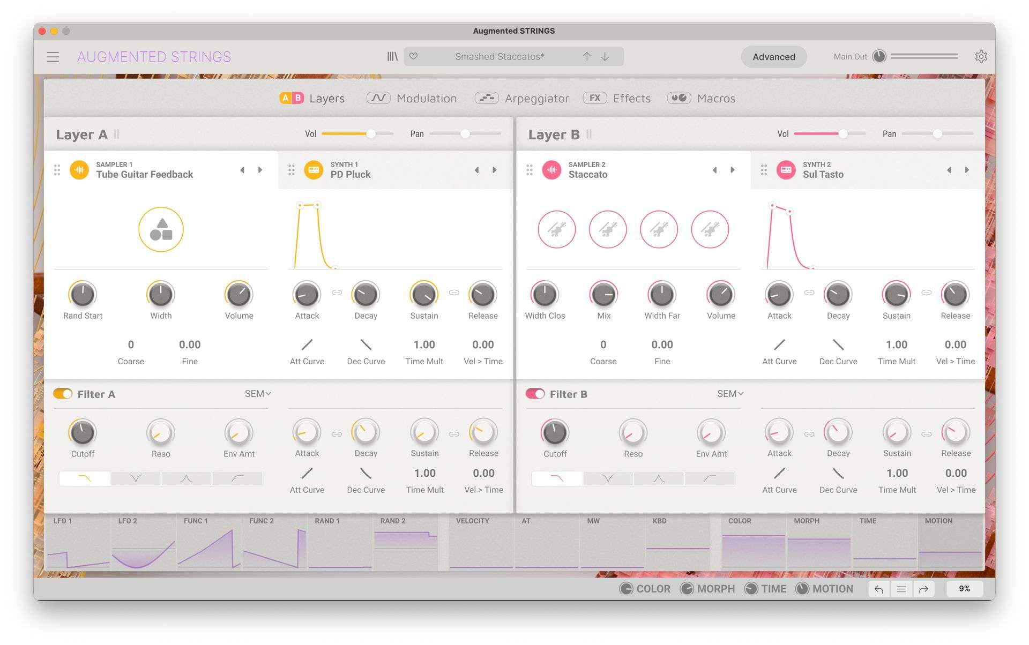Previous engine arrow for PD Pluck
The width and height of the screenshot is (1029, 645).
pyautogui.click(x=476, y=170)
